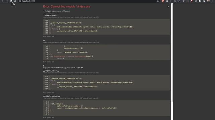215x120 pixels.
Task: Open the ring-shaped extension icon
Action: [196, 1]
